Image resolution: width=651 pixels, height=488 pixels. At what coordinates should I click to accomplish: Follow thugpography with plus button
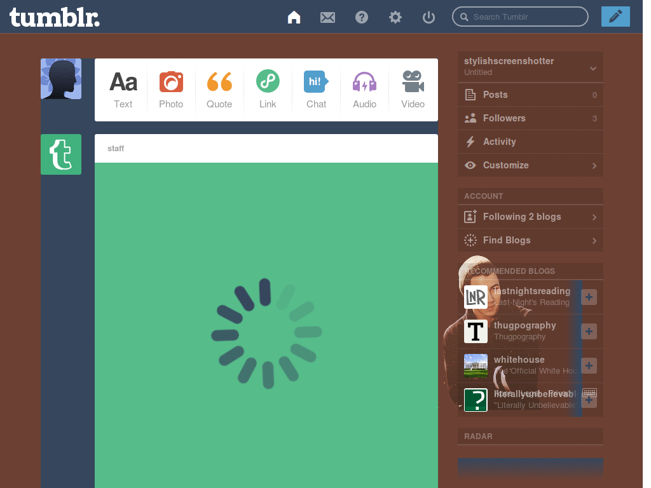click(x=589, y=331)
